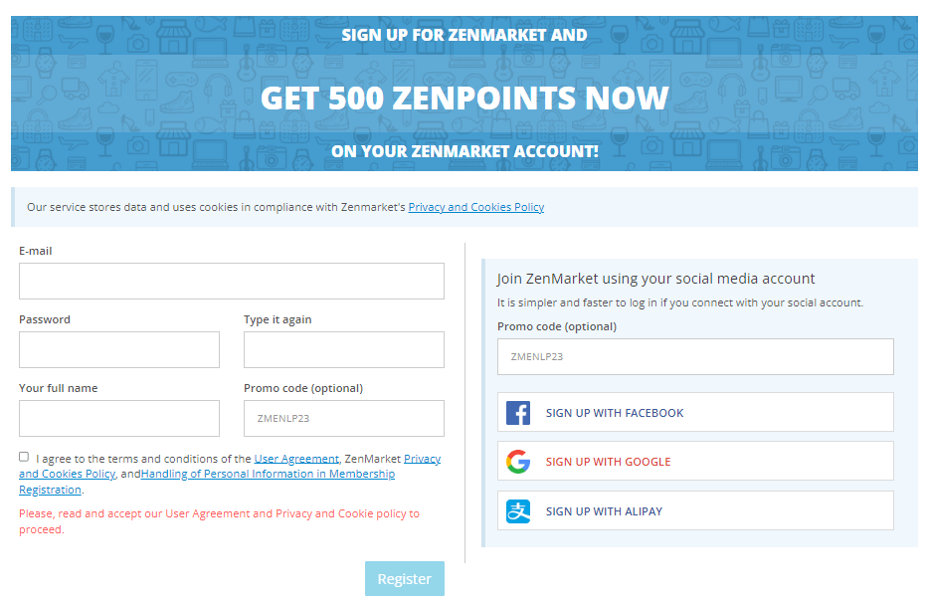
Task: Open the User Agreement link
Action: point(296,459)
